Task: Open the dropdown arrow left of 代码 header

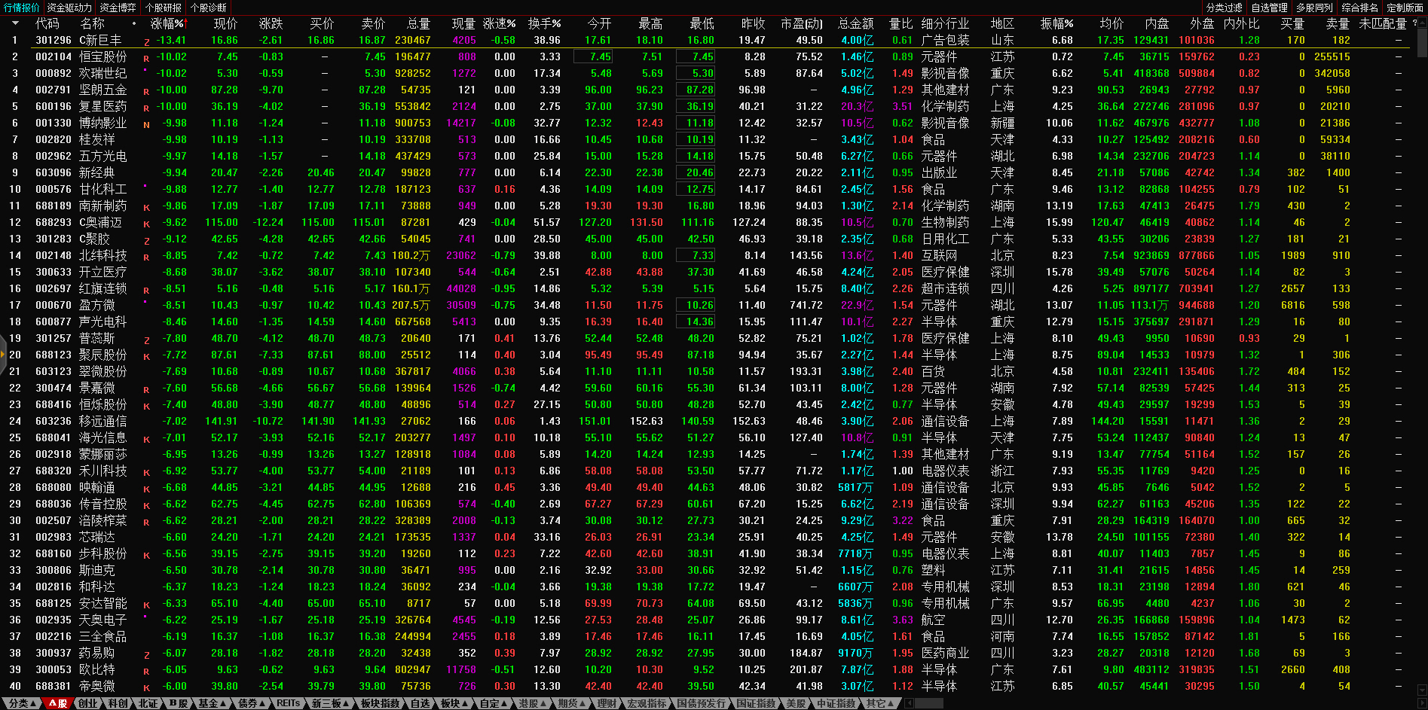Action: coord(14,23)
